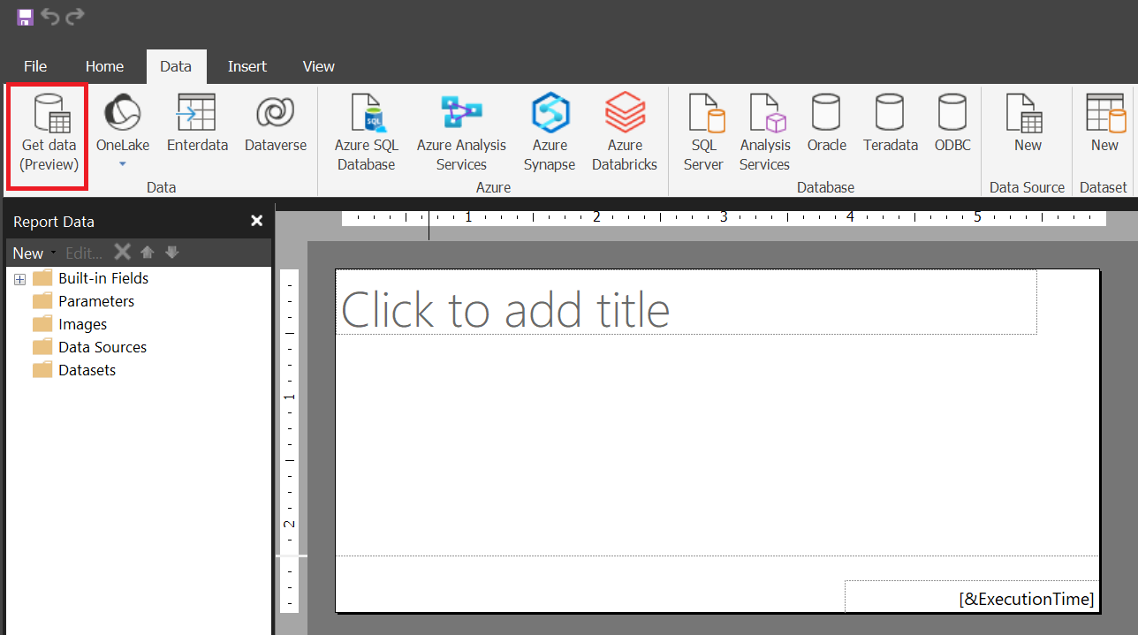Select the Data Sources folder
1138x635 pixels.
coord(90,347)
